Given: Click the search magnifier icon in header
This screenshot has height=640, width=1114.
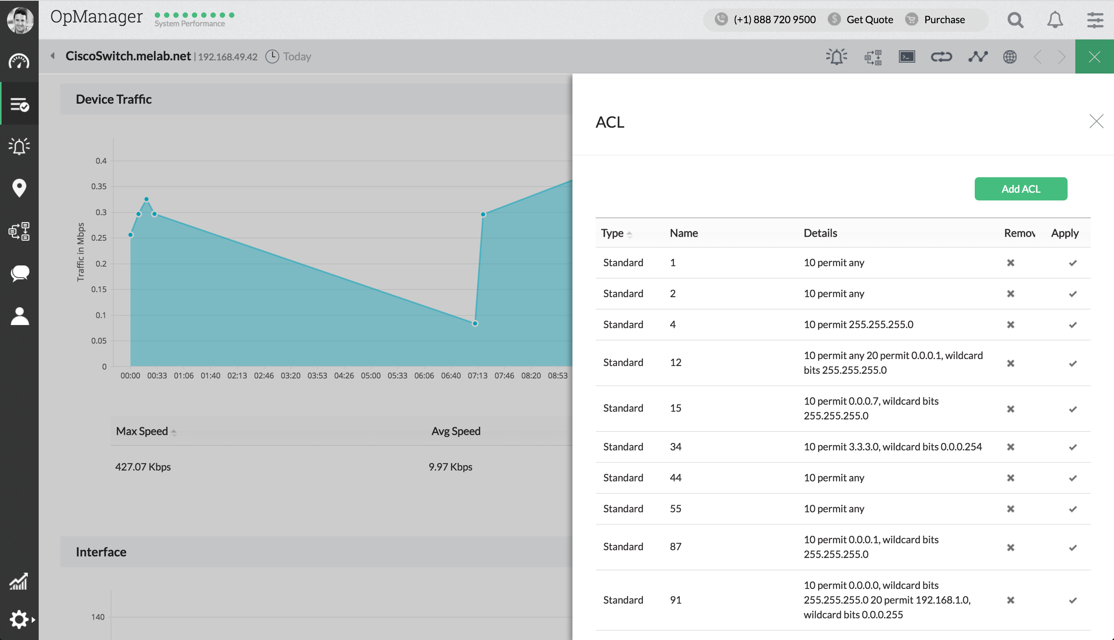Looking at the screenshot, I should coord(1015,20).
